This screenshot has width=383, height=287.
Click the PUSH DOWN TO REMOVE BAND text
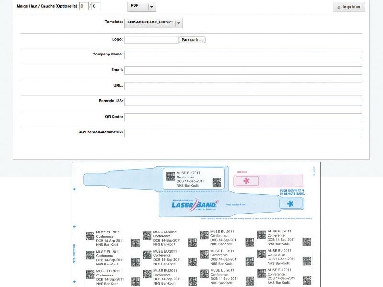(292, 192)
